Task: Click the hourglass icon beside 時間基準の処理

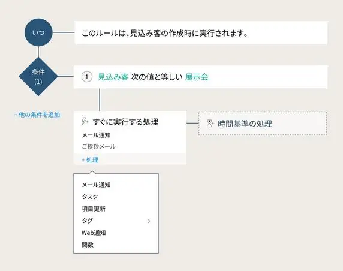Action: pyautogui.click(x=210, y=124)
